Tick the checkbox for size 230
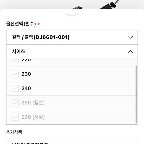Viewport: 144px width, 144px height. (15, 74)
